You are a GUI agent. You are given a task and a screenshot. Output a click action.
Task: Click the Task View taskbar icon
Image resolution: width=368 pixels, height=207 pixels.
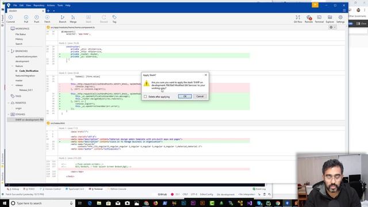80,203
